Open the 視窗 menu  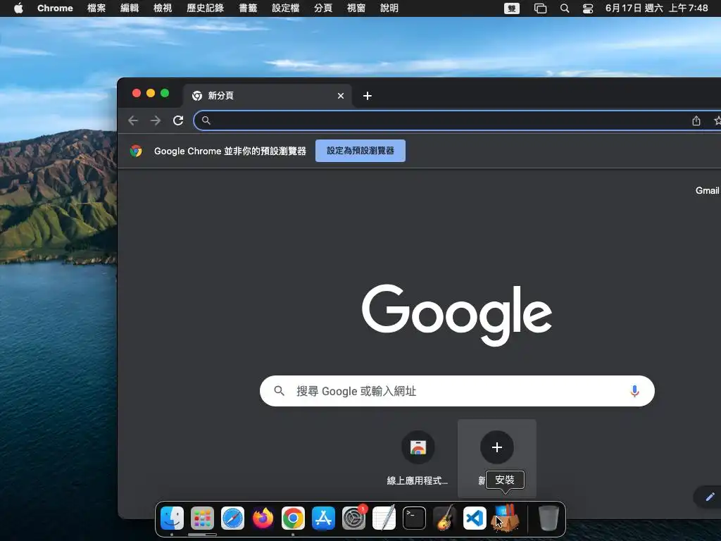[356, 8]
